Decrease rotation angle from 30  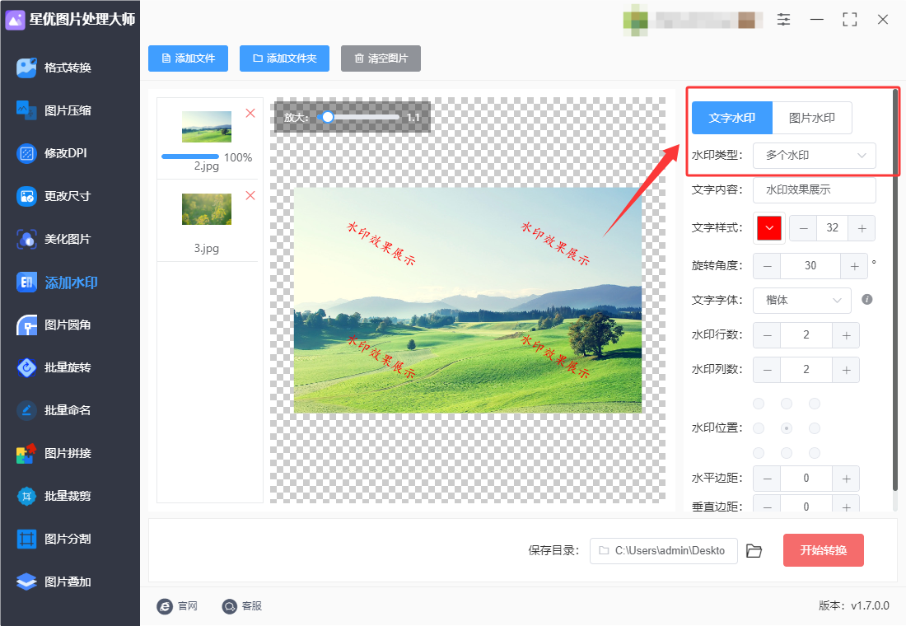(x=767, y=266)
